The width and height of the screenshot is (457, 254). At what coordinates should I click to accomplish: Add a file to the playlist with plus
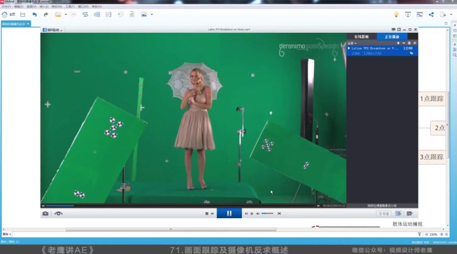click(398, 43)
